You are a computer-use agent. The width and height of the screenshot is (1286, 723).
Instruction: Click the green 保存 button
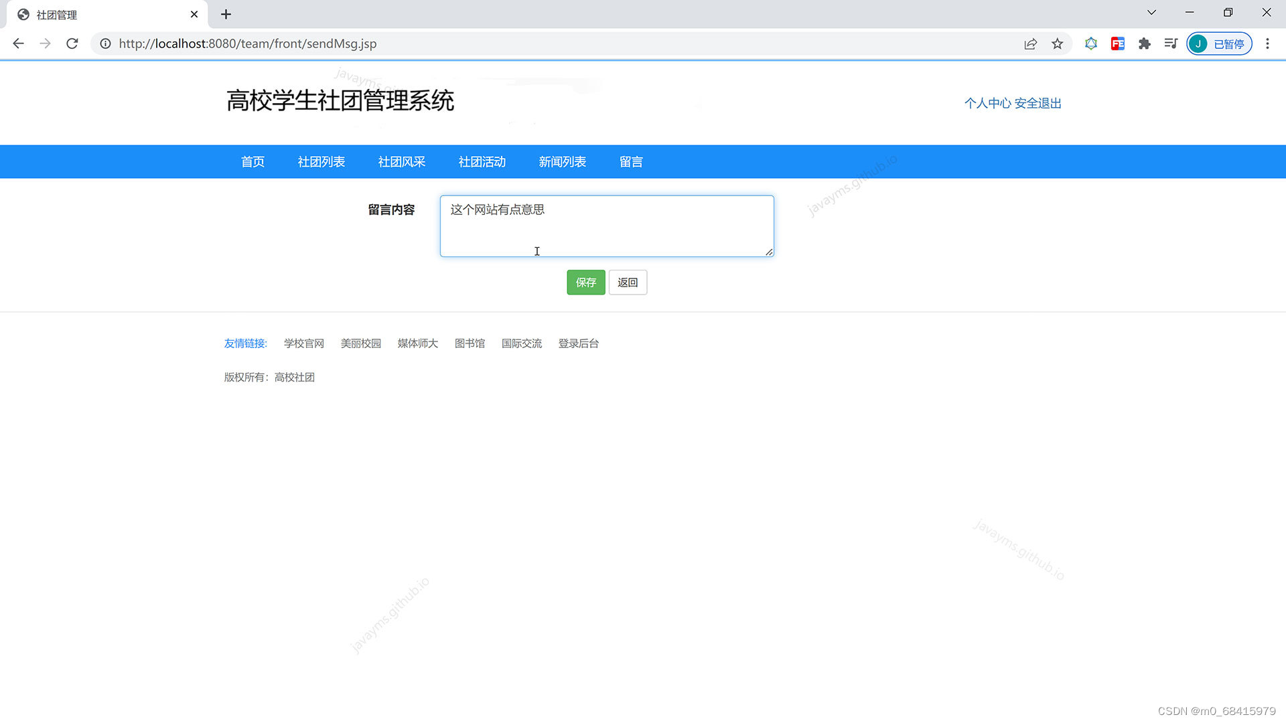pyautogui.click(x=585, y=283)
